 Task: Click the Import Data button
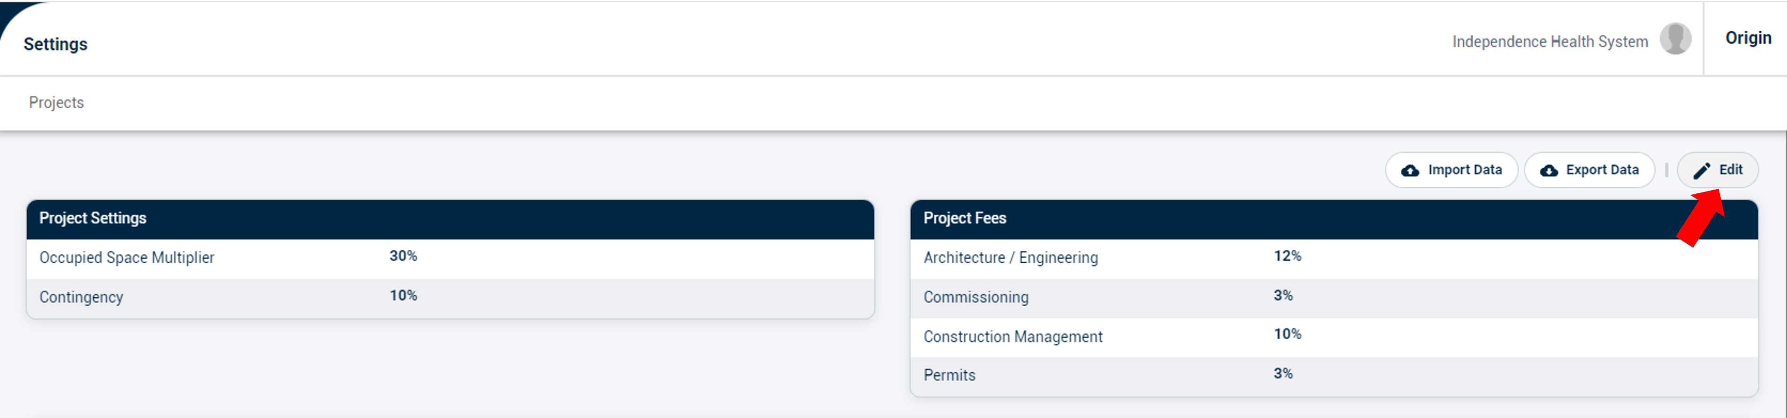[x=1451, y=170]
